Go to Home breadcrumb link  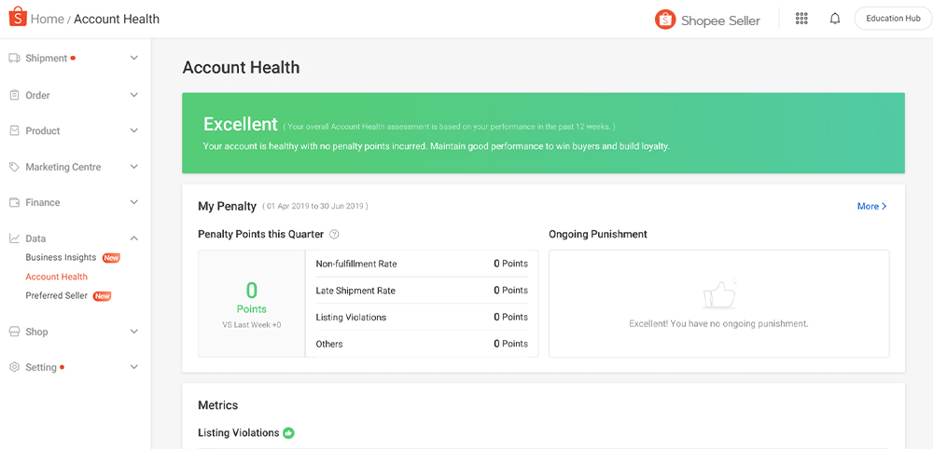coord(48,19)
